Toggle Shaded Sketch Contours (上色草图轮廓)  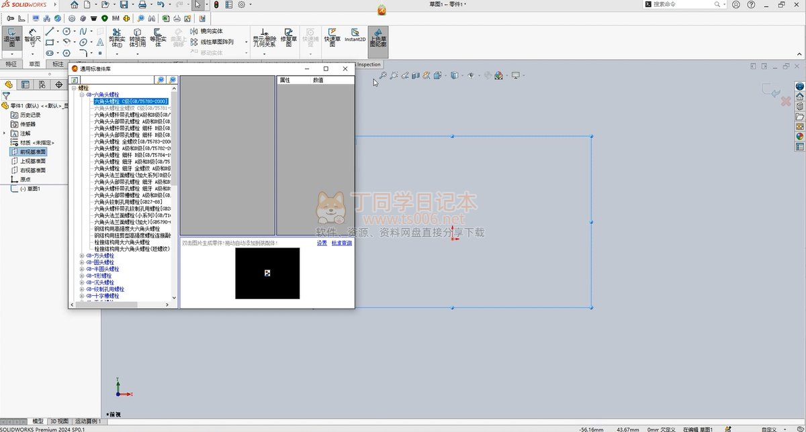(x=378, y=38)
